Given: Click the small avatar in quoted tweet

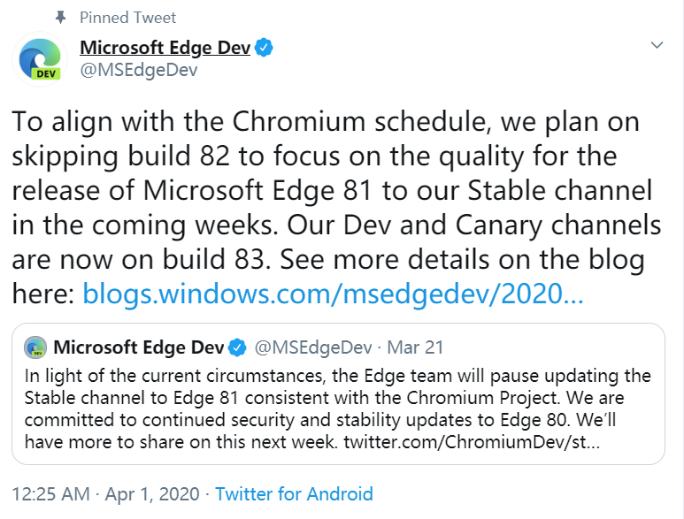Looking at the screenshot, I should pyautogui.click(x=35, y=347).
